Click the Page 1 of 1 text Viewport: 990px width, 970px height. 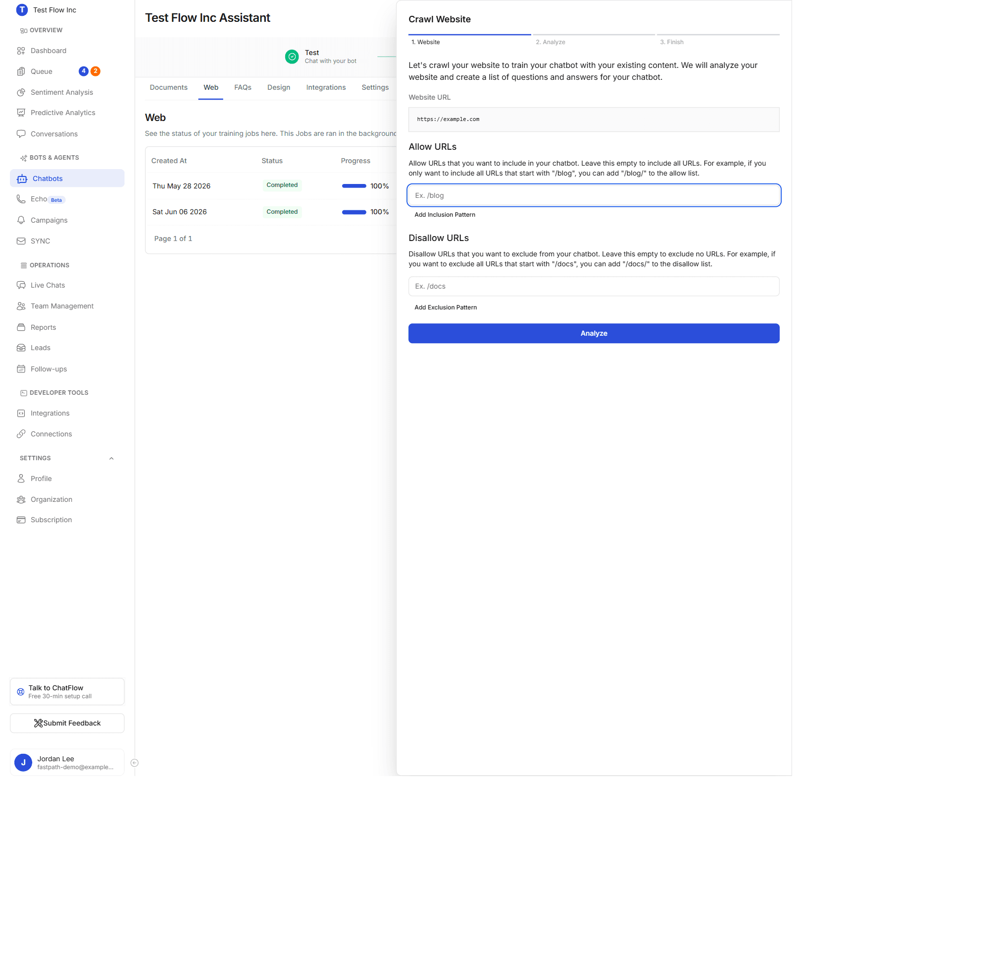173,239
